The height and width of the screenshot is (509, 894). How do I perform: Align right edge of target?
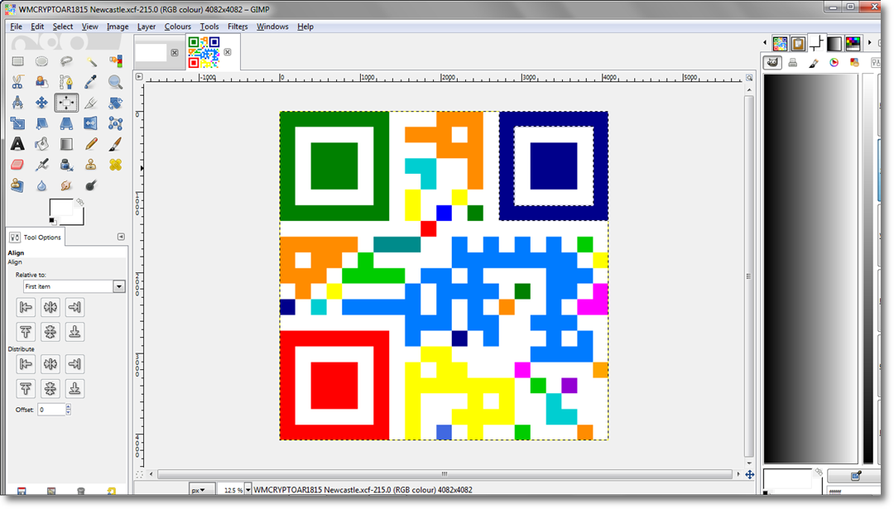pos(74,307)
